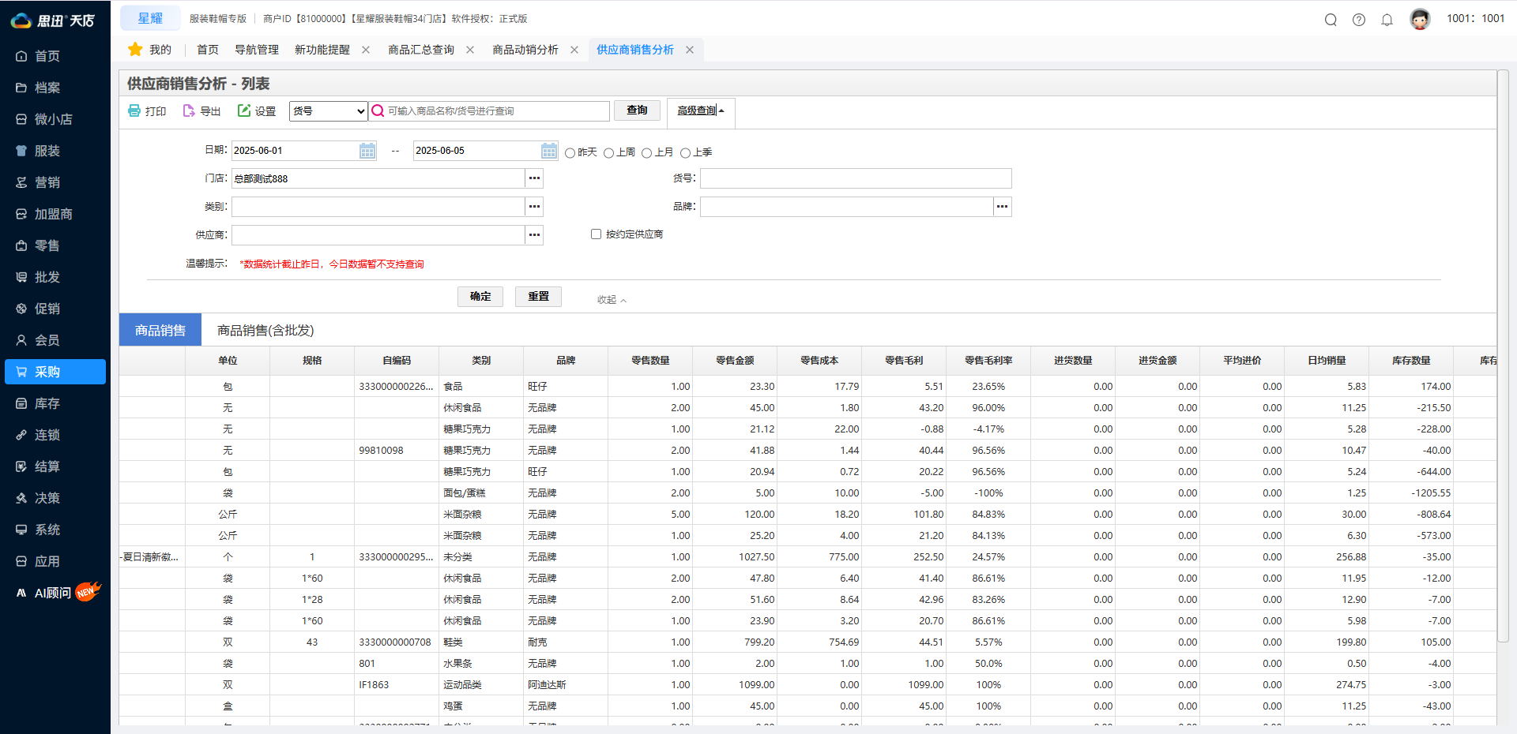Collapse the 高级查询 advanced query panel
Screen dimensions: 1517x734
tap(700, 111)
